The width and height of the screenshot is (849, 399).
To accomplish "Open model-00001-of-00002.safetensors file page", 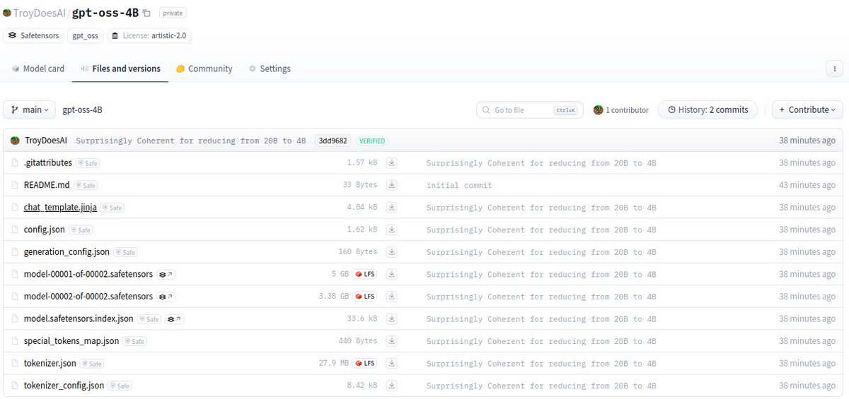I will point(88,274).
